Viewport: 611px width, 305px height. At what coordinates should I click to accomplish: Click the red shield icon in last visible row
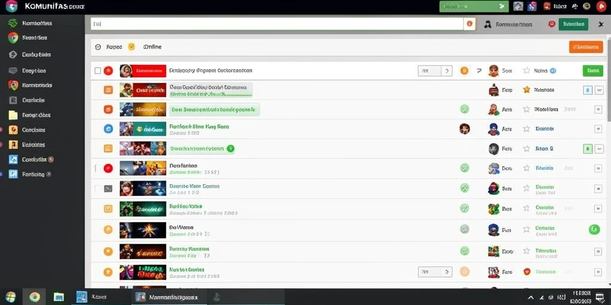pos(527,272)
